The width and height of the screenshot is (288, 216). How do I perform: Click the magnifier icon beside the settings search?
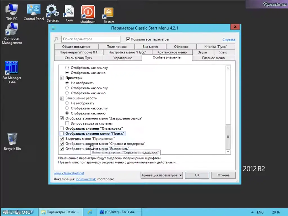(56, 39)
